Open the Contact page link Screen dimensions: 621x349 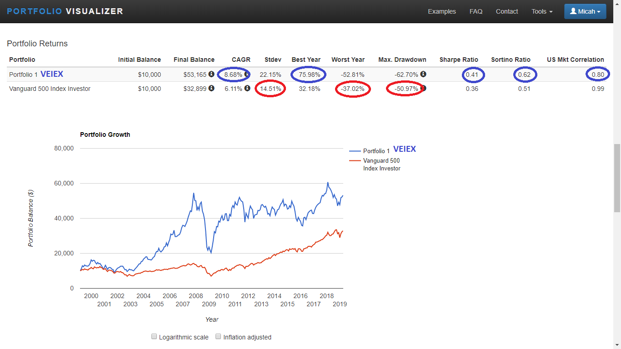point(507,11)
